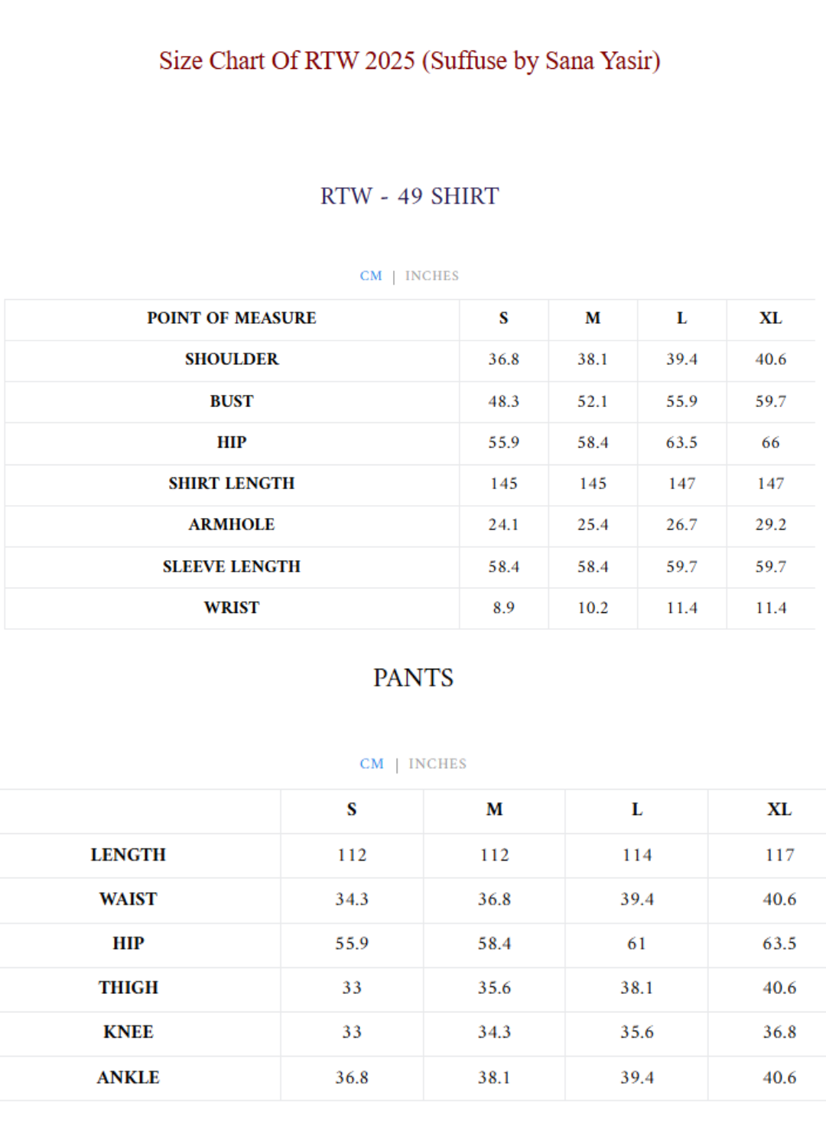Click the PANTS section heading
The height and width of the screenshot is (1134, 826).
pyautogui.click(x=413, y=678)
